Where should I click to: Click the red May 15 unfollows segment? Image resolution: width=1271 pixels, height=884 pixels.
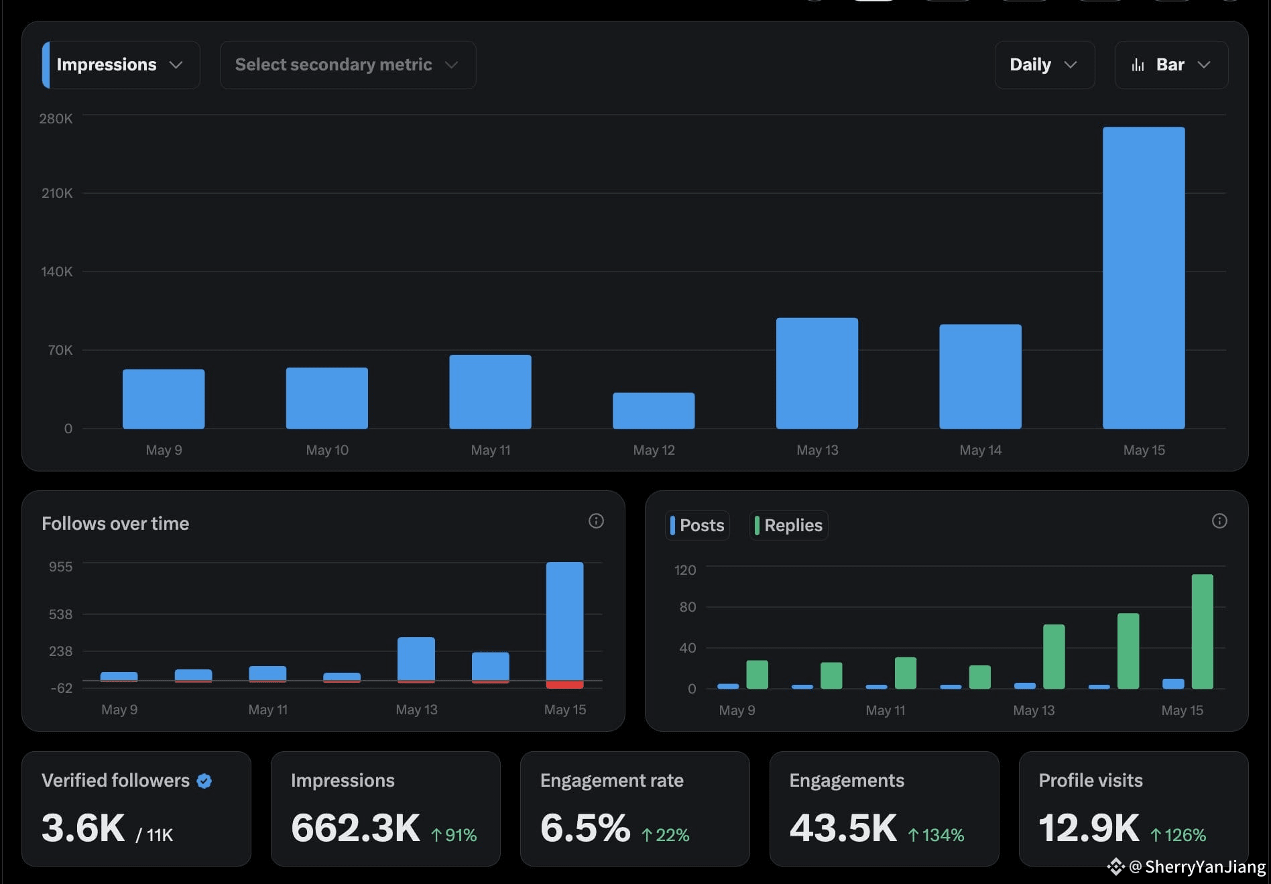click(564, 685)
